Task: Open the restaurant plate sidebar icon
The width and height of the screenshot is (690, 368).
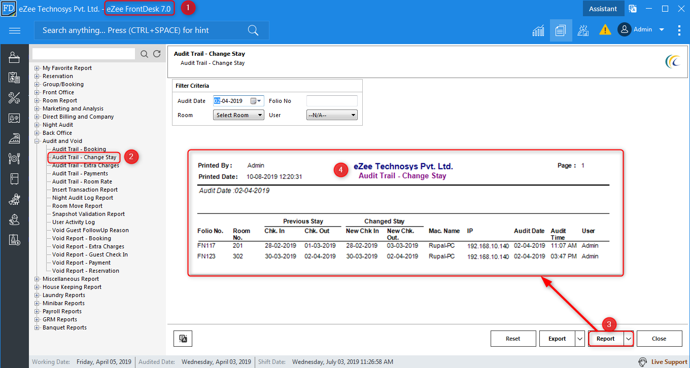Action: tap(14, 159)
